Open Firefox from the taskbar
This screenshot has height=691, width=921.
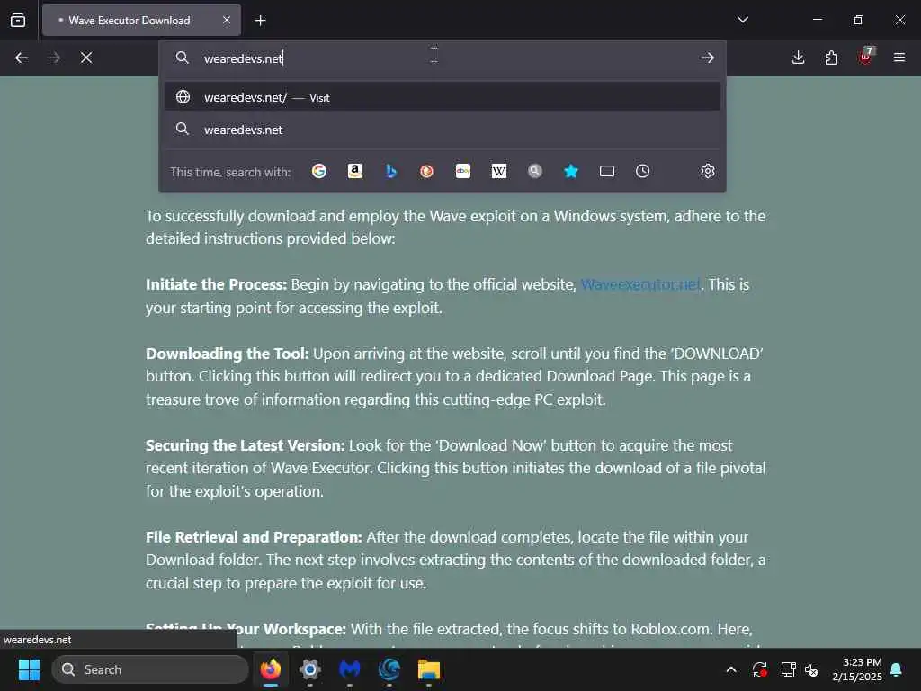pyautogui.click(x=270, y=669)
